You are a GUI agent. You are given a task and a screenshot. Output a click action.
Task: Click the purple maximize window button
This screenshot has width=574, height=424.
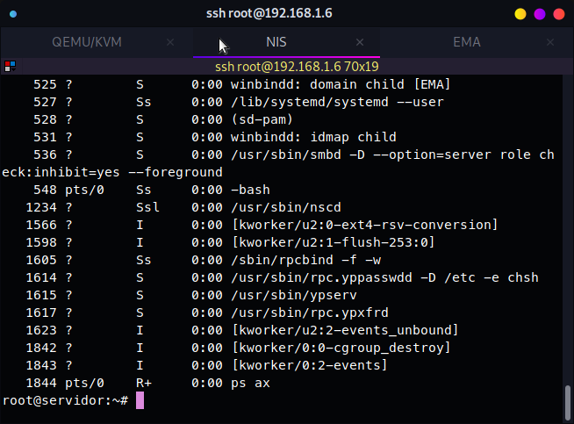coord(540,14)
